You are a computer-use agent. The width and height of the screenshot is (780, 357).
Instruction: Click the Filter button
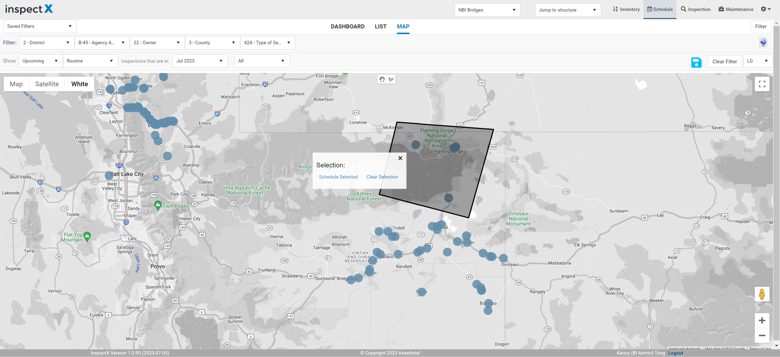click(x=761, y=26)
